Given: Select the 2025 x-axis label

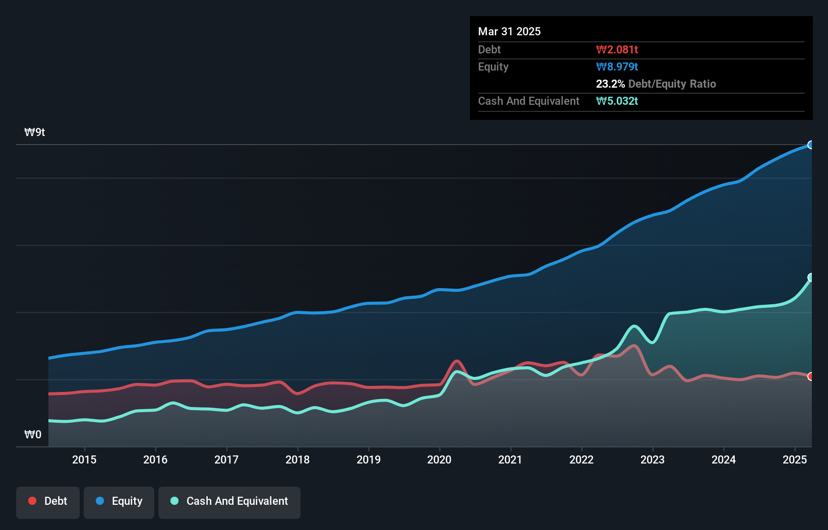Looking at the screenshot, I should 795,459.
